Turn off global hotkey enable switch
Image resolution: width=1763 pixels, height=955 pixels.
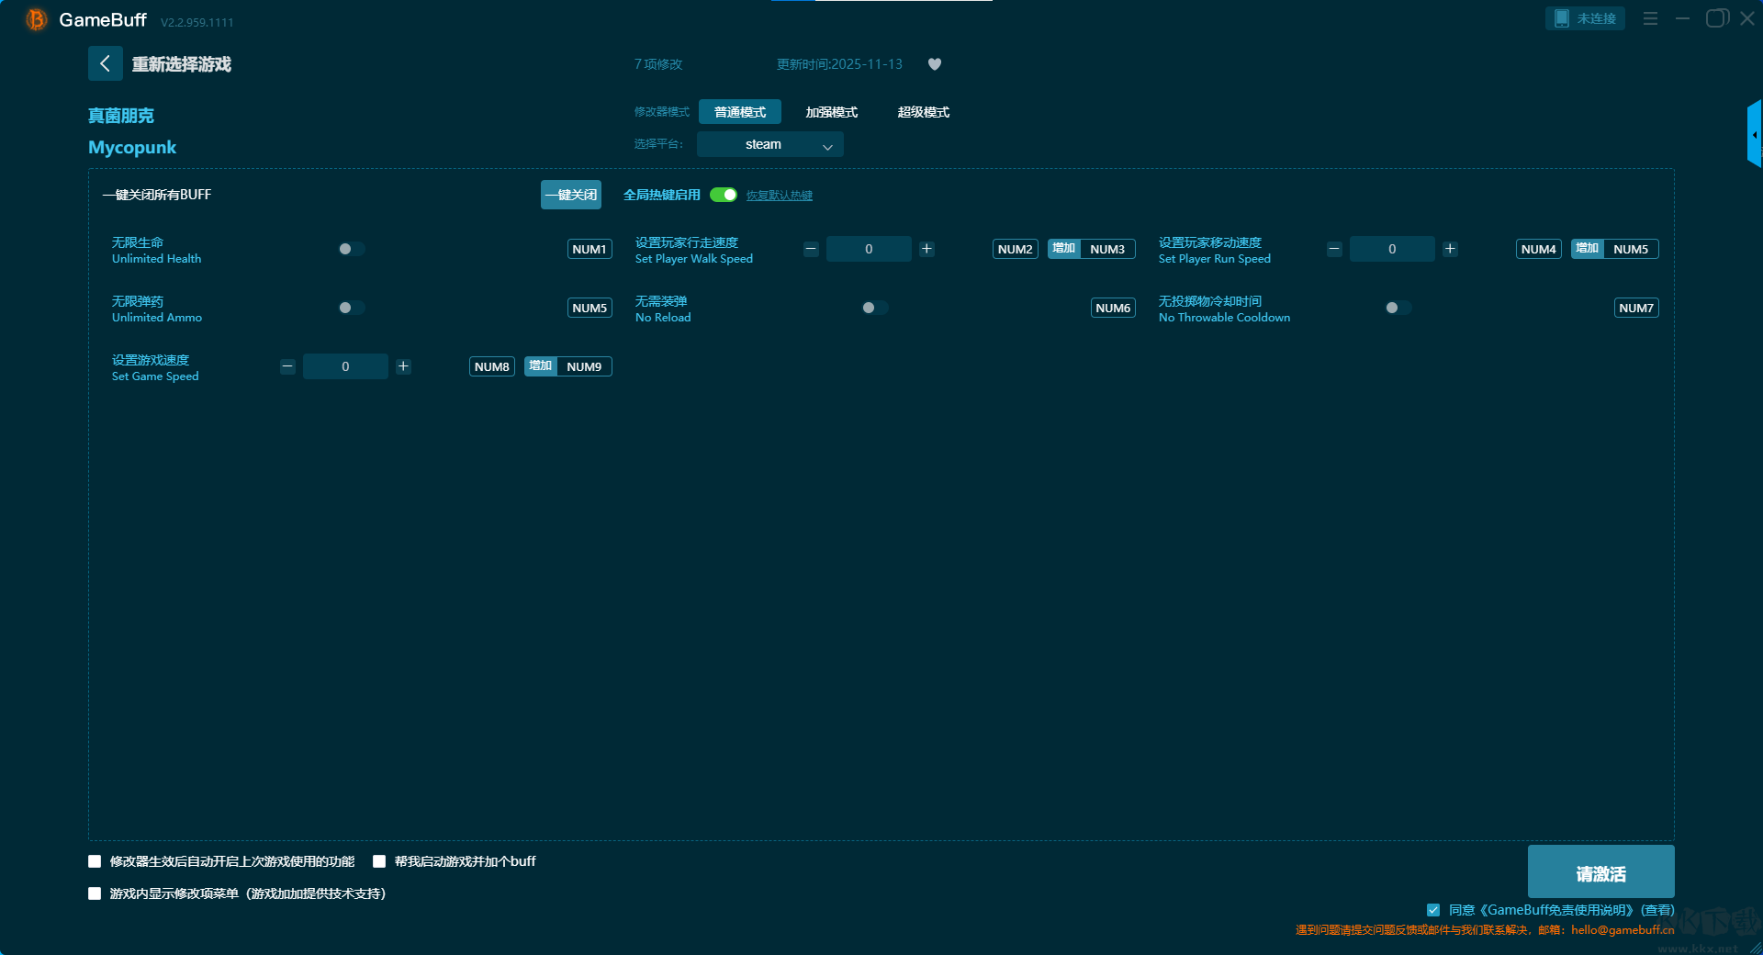(x=724, y=195)
